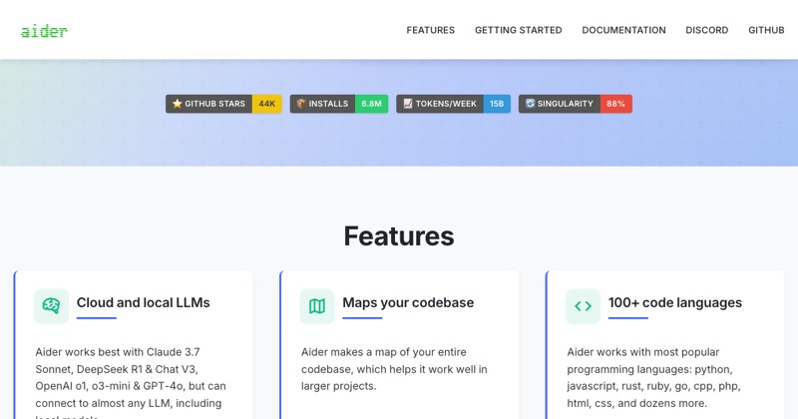Click the Singularity 88% badge
798x419 pixels.
(x=576, y=104)
